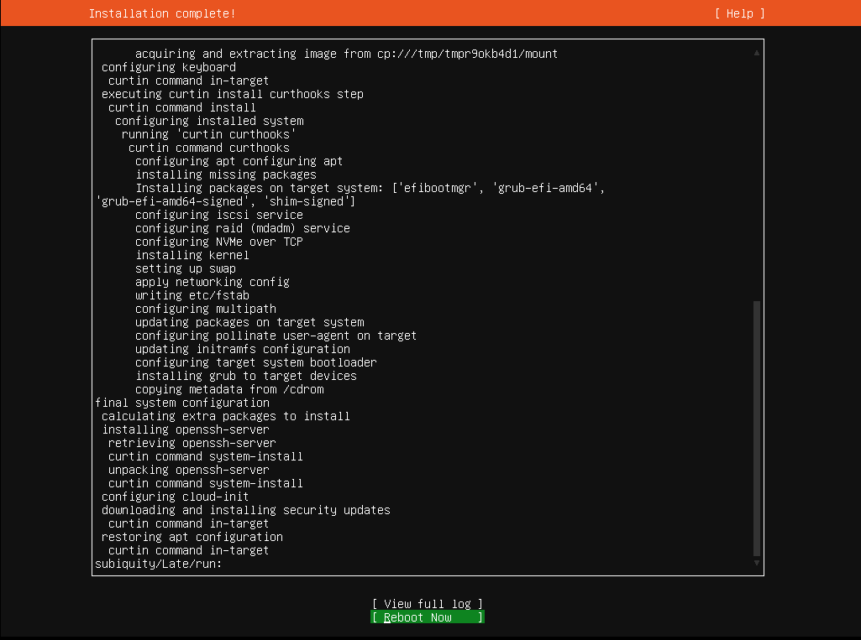Screen dimensions: 861x640
Task: Click the 'installing missing packages' line
Action: coord(226,175)
